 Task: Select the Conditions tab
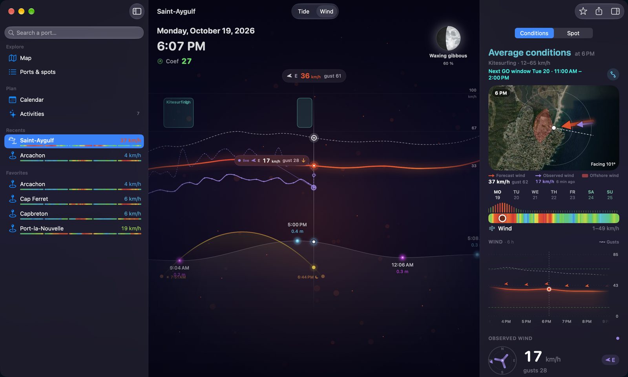[x=534, y=33]
